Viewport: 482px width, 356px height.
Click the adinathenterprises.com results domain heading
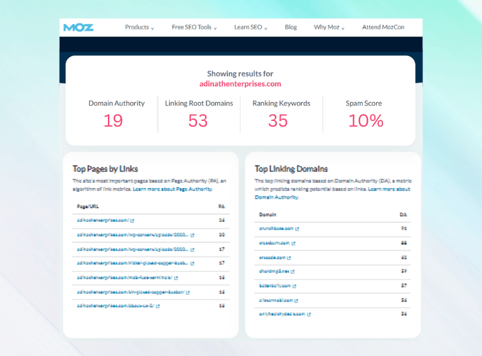click(x=240, y=84)
